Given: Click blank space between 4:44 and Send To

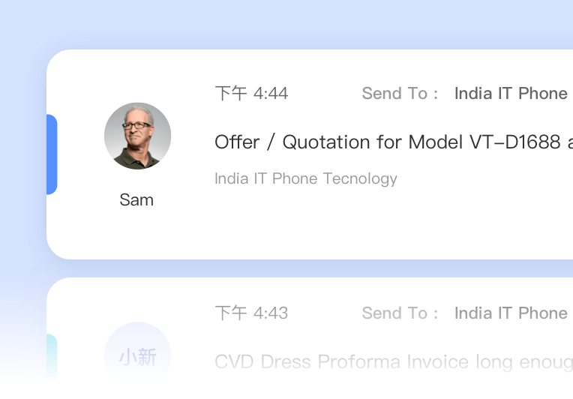Looking at the screenshot, I should (325, 93).
